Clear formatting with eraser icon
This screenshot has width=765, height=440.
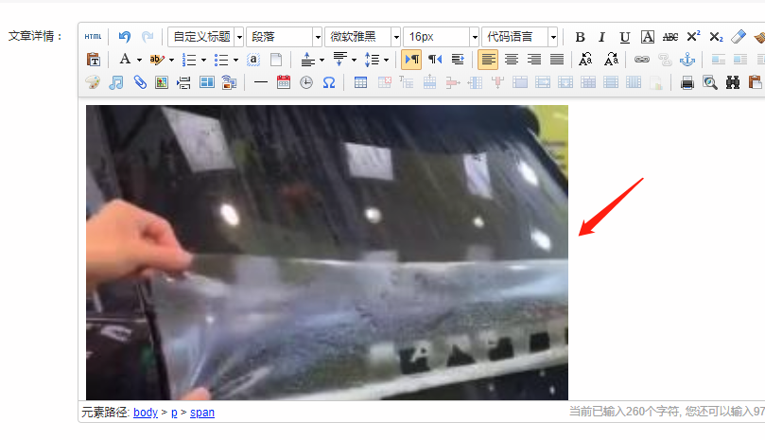(739, 37)
